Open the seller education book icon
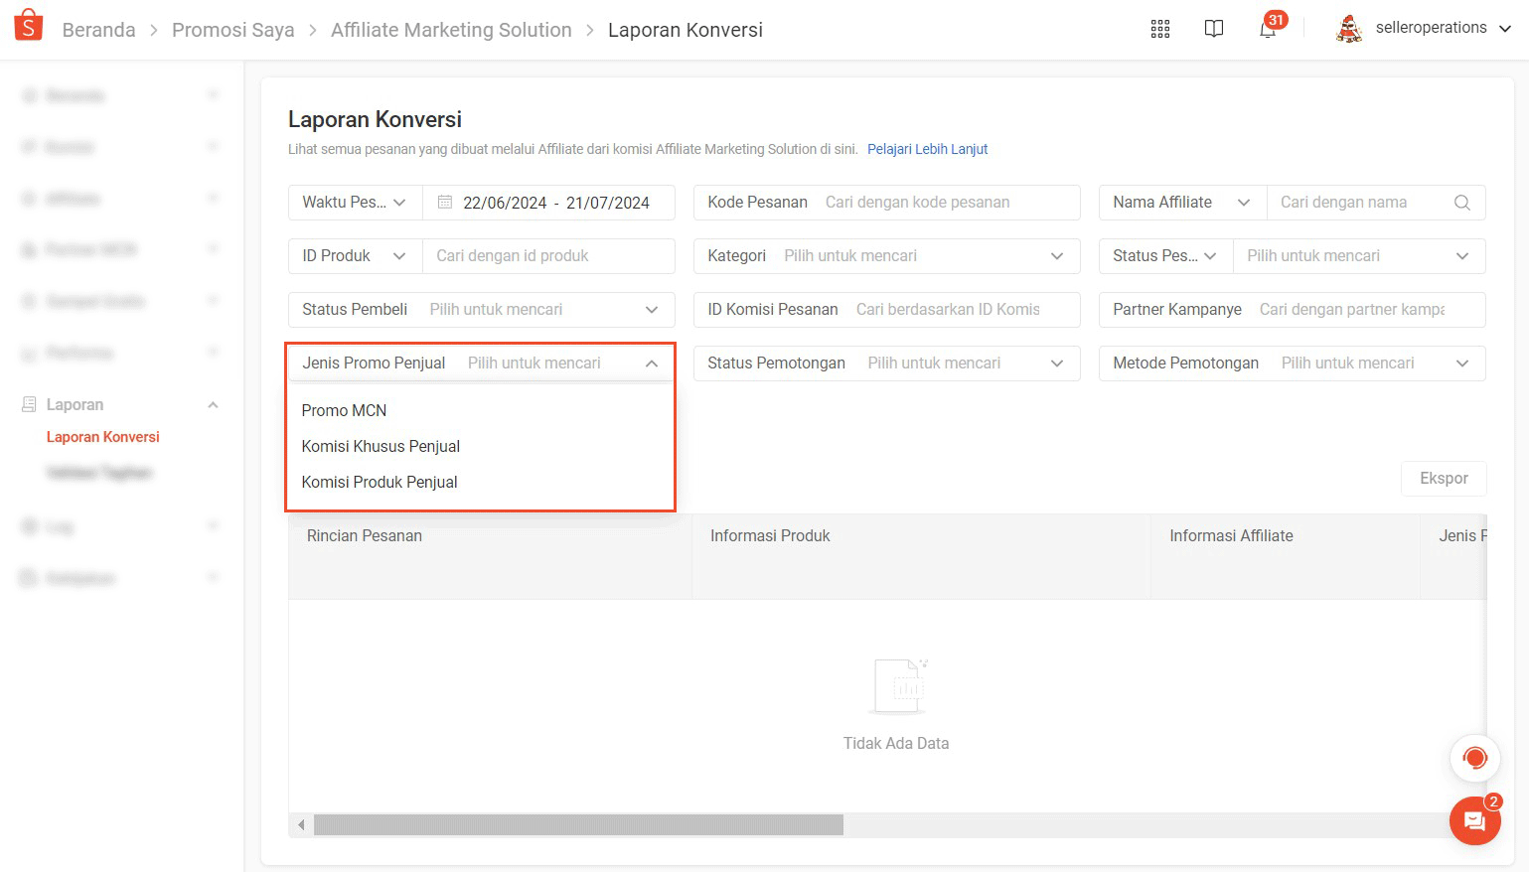Viewport: 1529px width, 872px height. point(1213,29)
